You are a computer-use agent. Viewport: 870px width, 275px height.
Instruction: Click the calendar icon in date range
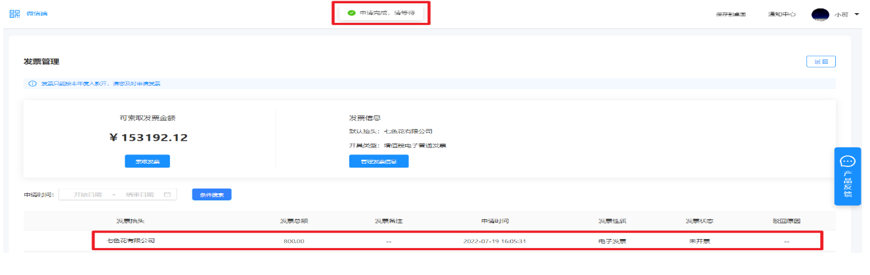pyautogui.click(x=167, y=194)
